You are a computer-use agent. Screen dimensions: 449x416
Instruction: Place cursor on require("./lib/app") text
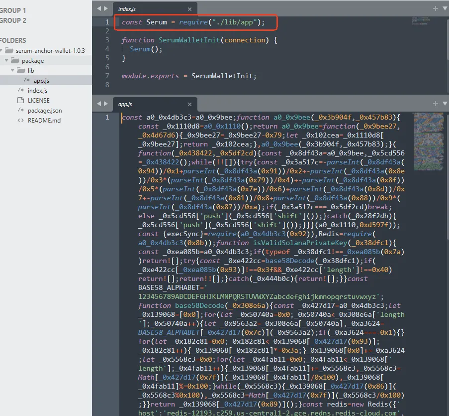click(x=220, y=22)
